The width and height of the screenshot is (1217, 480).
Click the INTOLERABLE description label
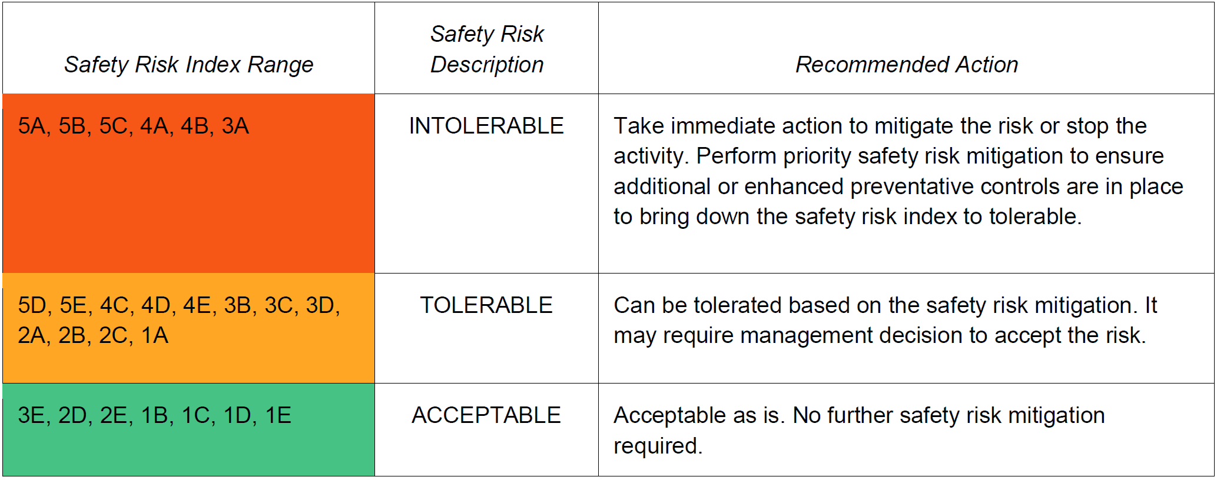(x=486, y=126)
